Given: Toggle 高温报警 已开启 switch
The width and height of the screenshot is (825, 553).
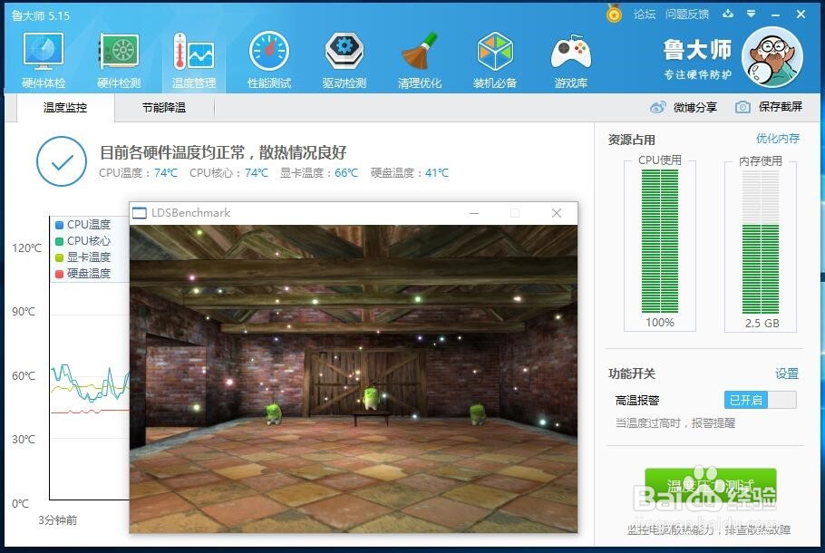Looking at the screenshot, I should (x=761, y=400).
